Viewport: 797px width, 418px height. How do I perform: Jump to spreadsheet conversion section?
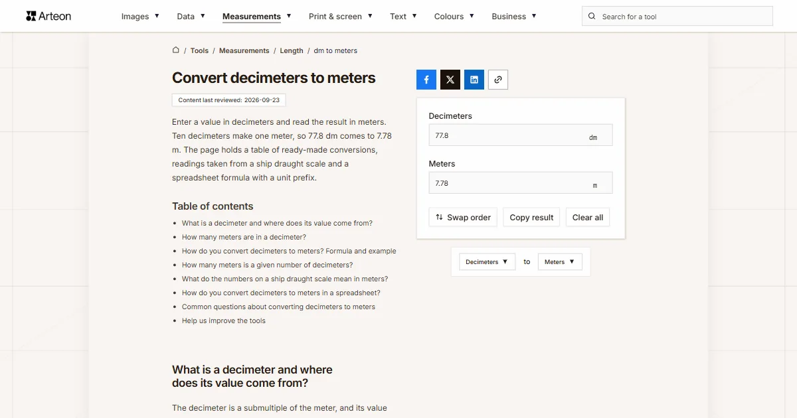[x=281, y=293]
